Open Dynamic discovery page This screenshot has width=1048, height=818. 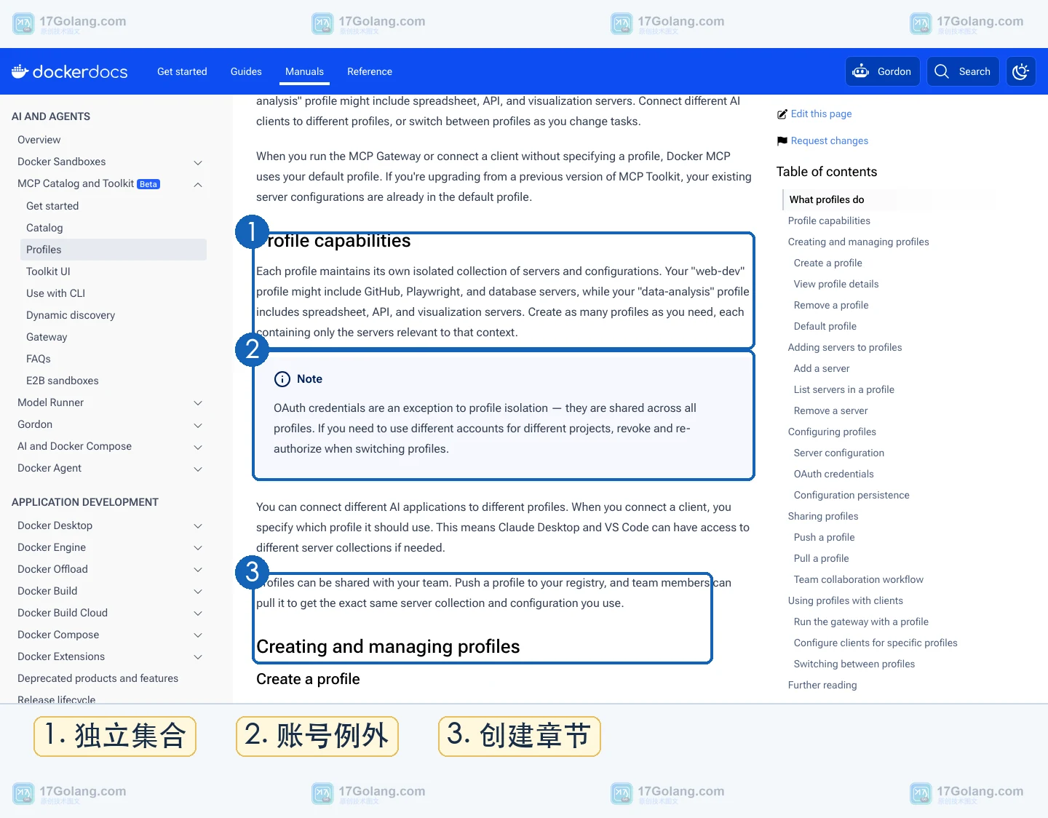(71, 315)
